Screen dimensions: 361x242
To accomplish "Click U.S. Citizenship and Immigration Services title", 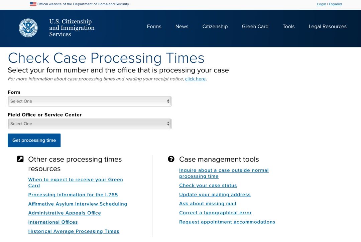I will coord(72,28).
